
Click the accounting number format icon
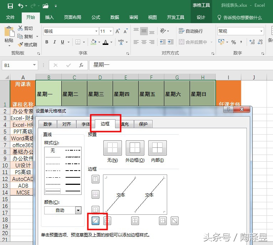click(x=221, y=42)
